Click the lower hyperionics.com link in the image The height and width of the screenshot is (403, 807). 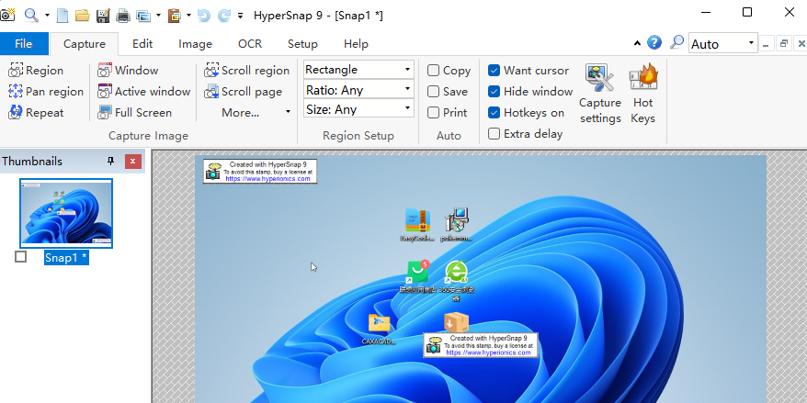tap(488, 353)
